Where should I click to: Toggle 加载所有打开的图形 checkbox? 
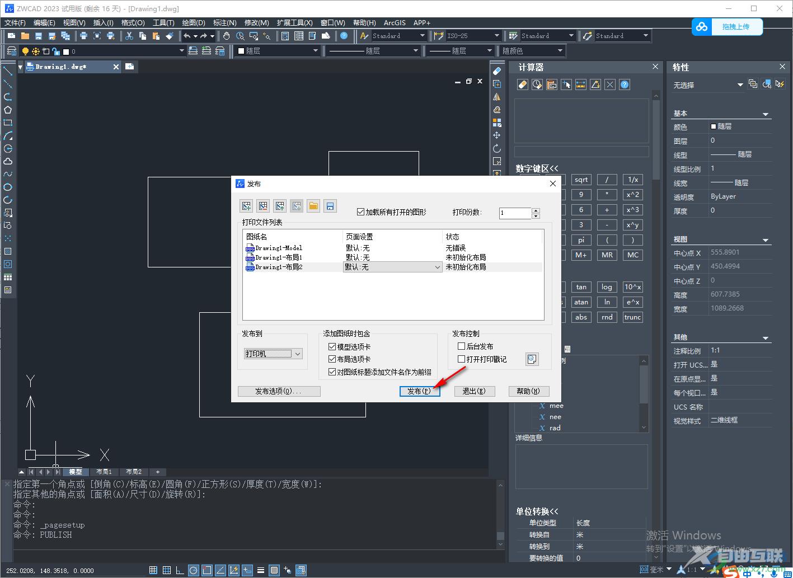point(360,212)
